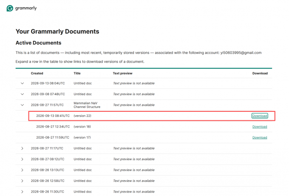Click the Grammarly logo icon
Viewport: 289px width, 196px height.
(x=10, y=9)
